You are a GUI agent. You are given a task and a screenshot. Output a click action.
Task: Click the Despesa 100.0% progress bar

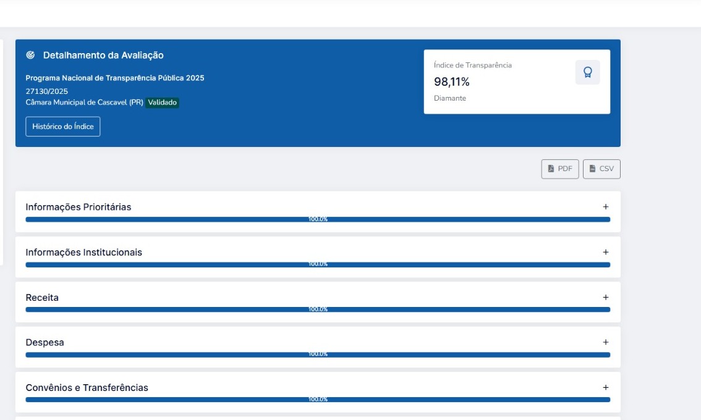pyautogui.click(x=318, y=355)
